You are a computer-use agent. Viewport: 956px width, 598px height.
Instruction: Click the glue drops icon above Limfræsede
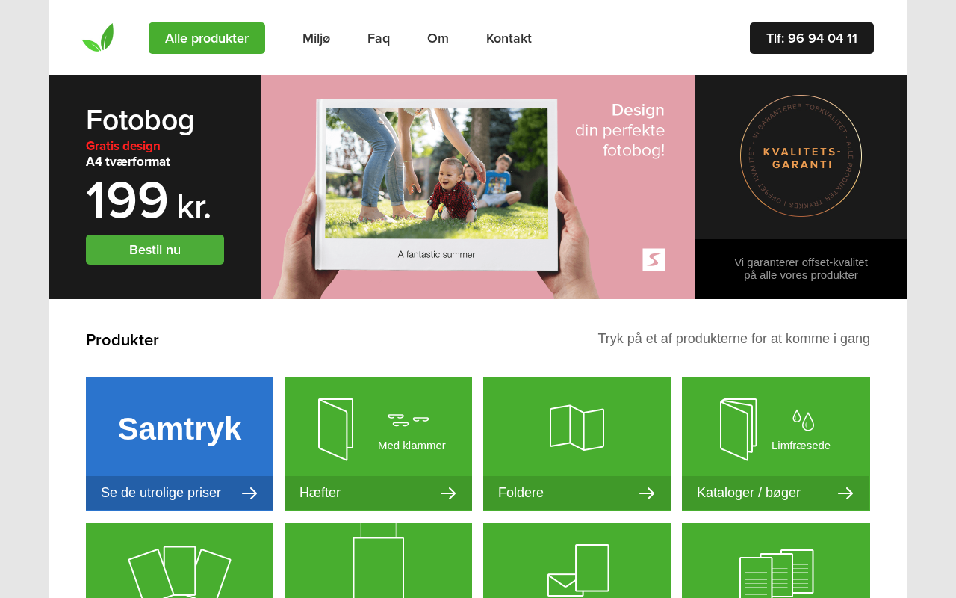(804, 420)
